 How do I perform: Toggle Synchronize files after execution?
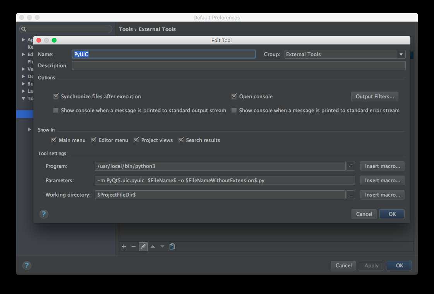point(56,96)
